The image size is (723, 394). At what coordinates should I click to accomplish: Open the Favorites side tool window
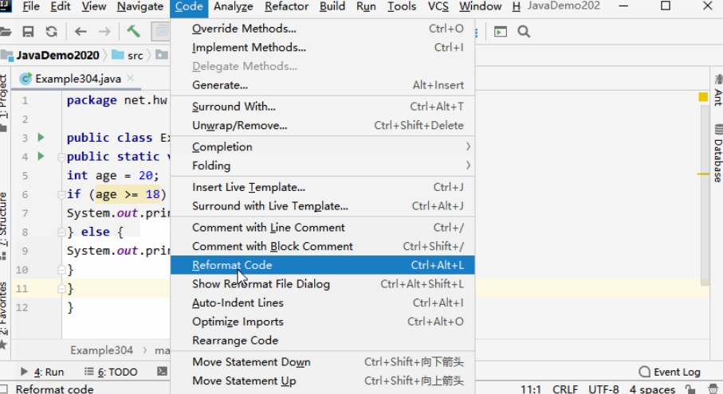pos(4,315)
